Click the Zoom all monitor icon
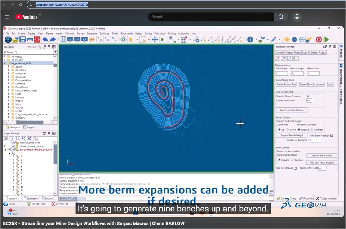The image size is (346, 229). [84, 40]
